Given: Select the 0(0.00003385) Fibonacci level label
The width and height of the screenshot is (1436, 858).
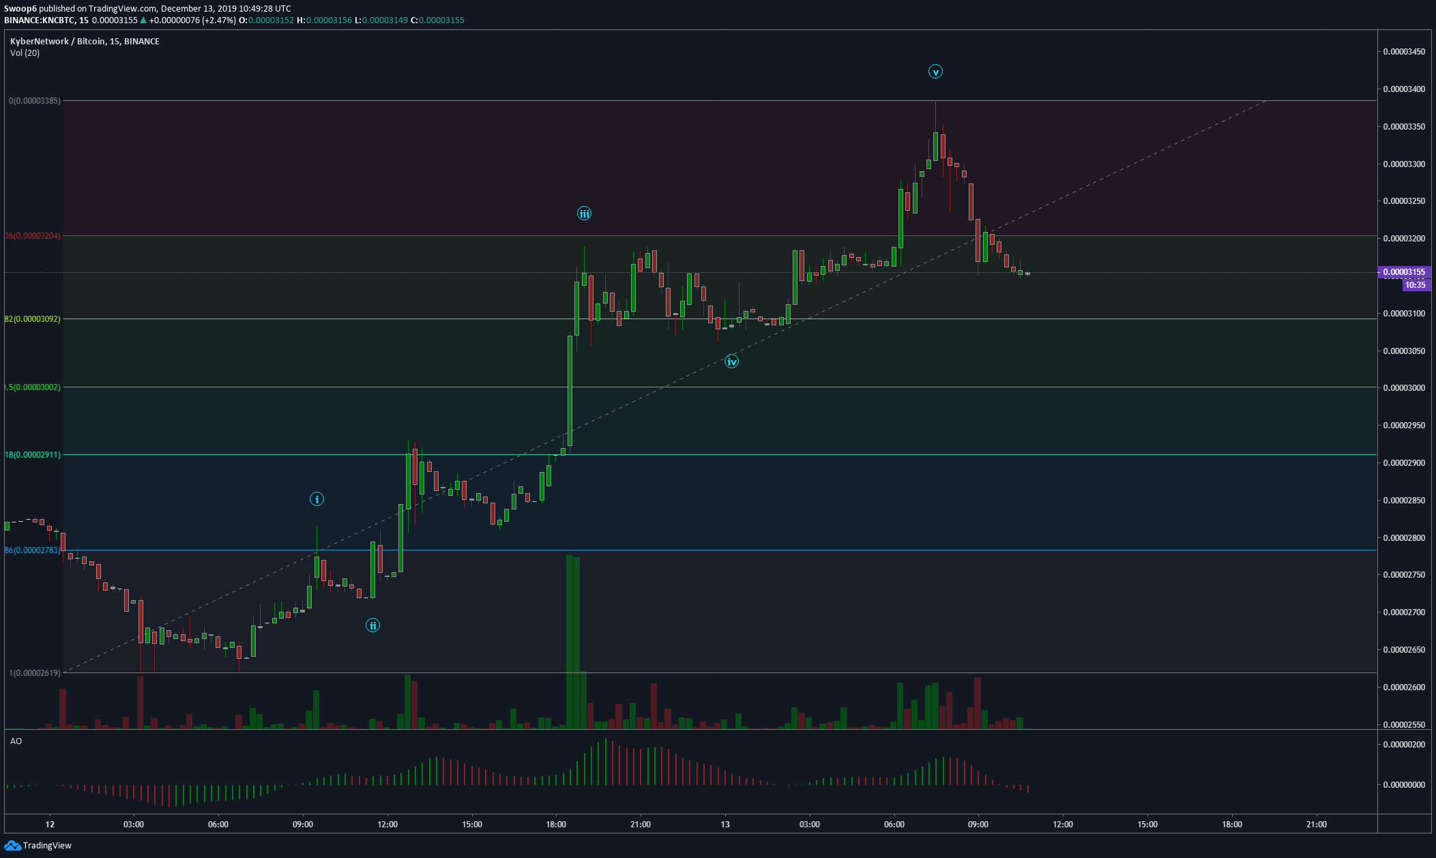Looking at the screenshot, I should pyautogui.click(x=35, y=101).
